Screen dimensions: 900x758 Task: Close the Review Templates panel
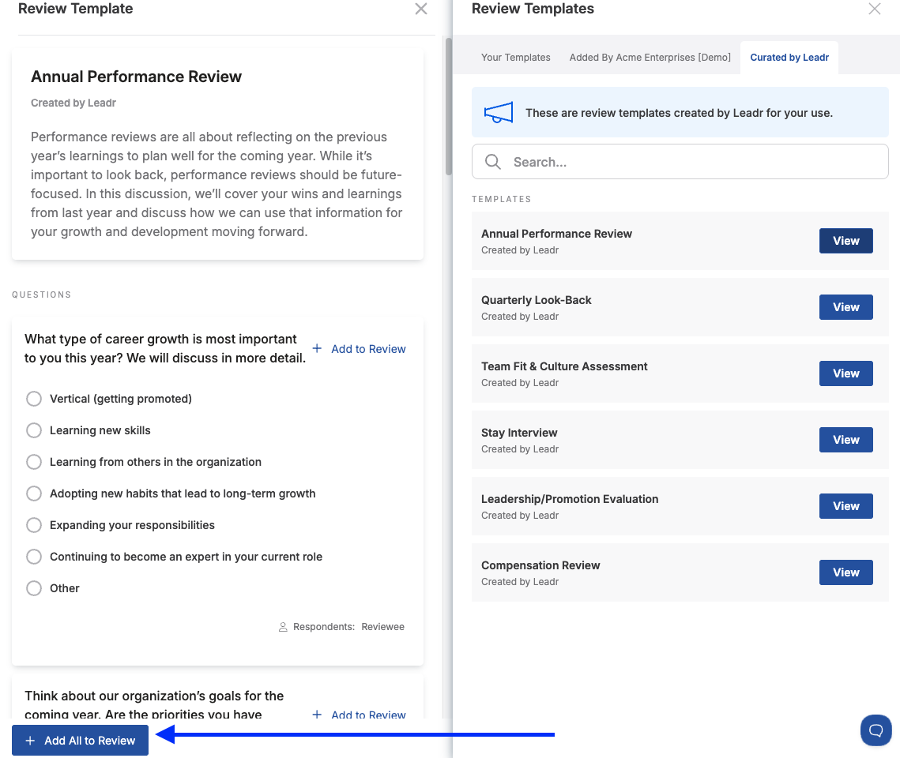[874, 9]
